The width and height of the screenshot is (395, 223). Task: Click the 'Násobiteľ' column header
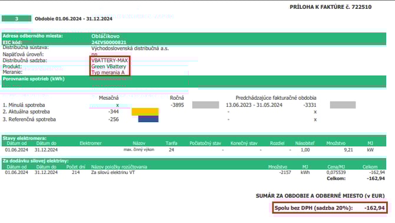pos(305,143)
